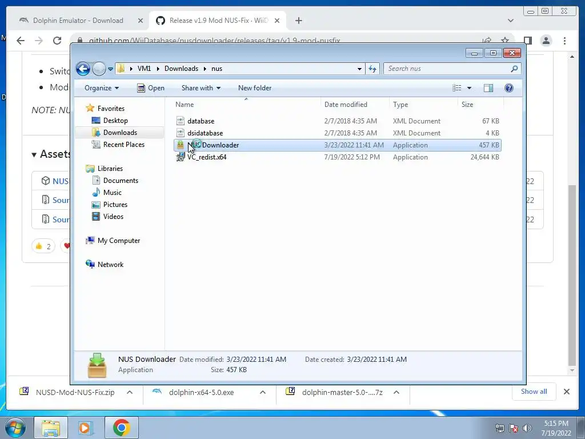Open Chrome profile avatar

pyautogui.click(x=546, y=41)
